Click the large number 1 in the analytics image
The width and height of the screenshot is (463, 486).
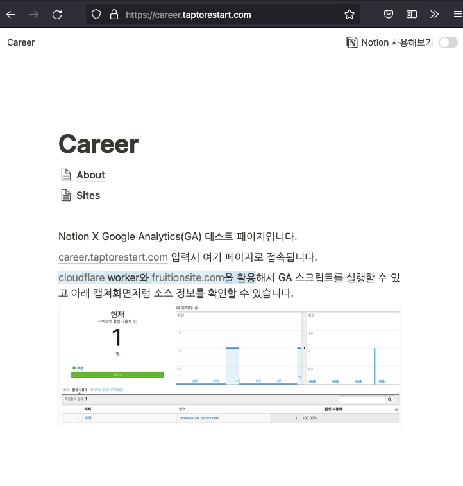[117, 338]
